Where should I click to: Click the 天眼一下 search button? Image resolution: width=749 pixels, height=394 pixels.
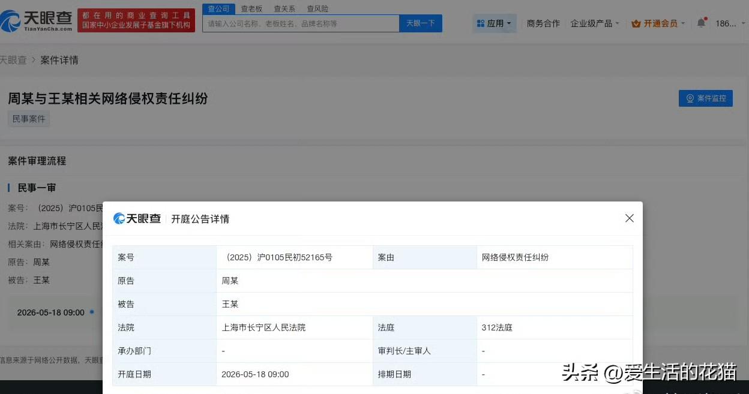tap(420, 23)
